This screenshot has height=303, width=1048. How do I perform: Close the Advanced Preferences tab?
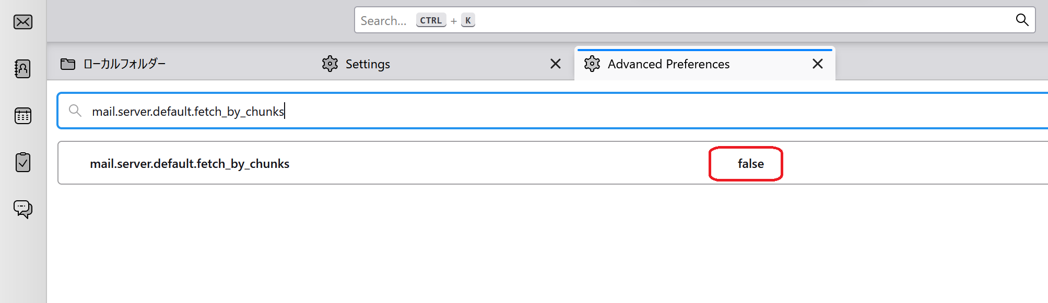[x=818, y=64]
